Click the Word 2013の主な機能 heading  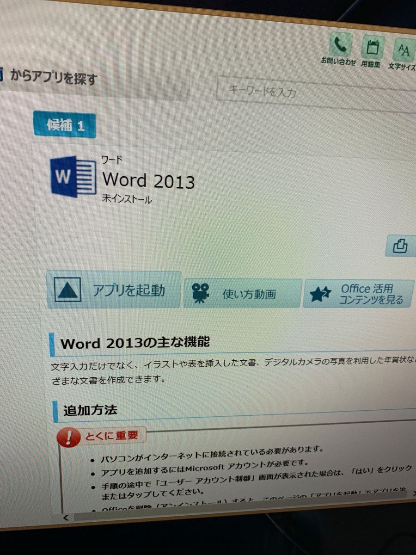click(x=135, y=343)
